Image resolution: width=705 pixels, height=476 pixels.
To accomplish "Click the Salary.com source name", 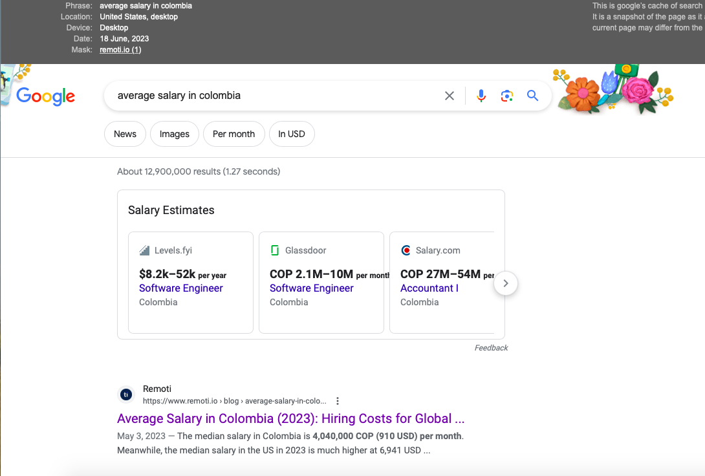I will click(x=438, y=250).
